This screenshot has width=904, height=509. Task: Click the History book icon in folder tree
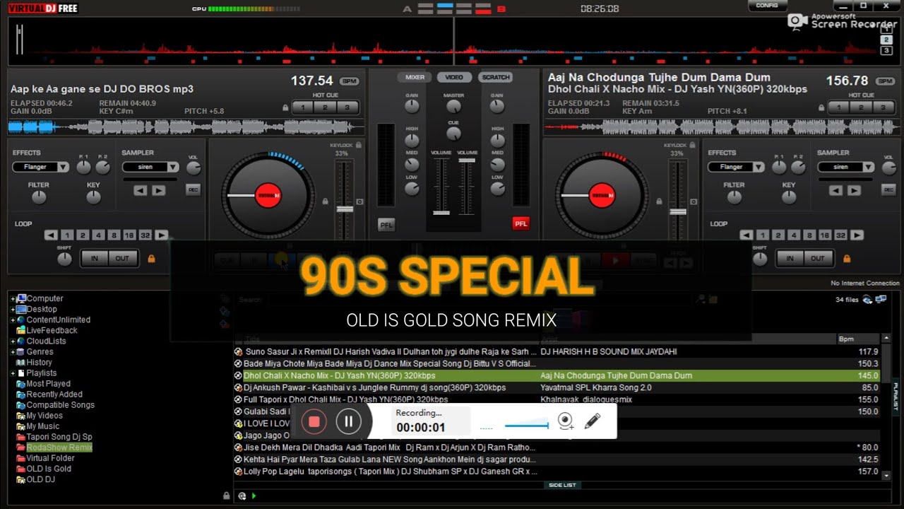[x=20, y=362]
